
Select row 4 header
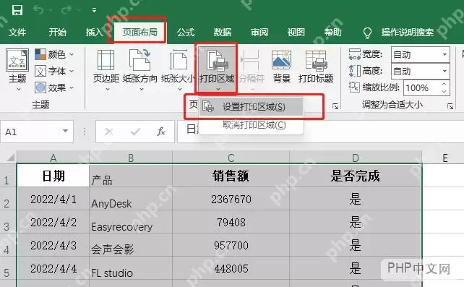pyautogui.click(x=7, y=246)
